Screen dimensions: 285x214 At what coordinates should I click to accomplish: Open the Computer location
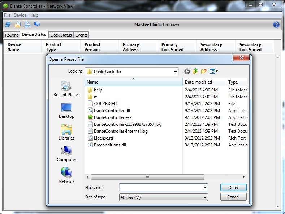(66, 154)
